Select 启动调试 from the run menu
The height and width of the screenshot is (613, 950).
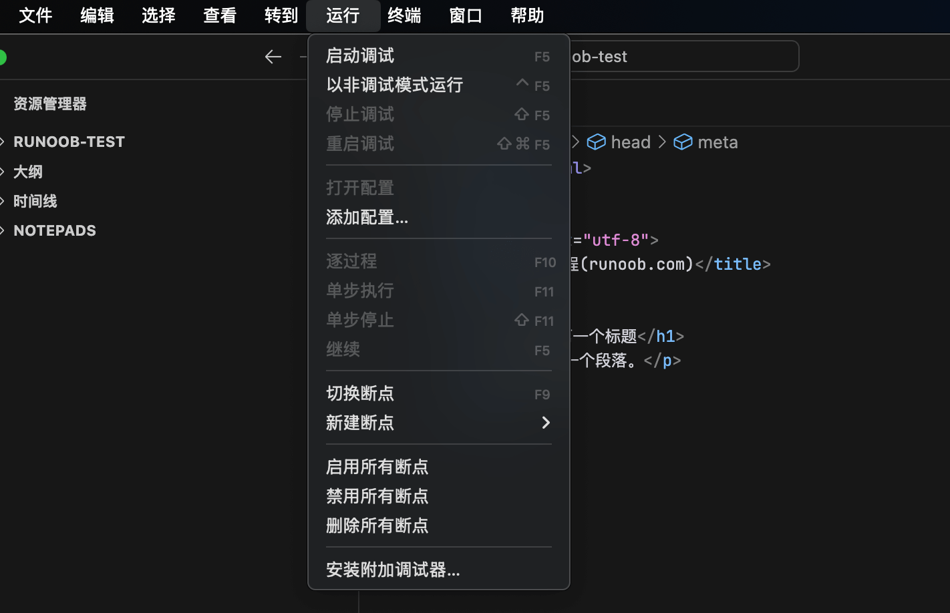coord(361,56)
